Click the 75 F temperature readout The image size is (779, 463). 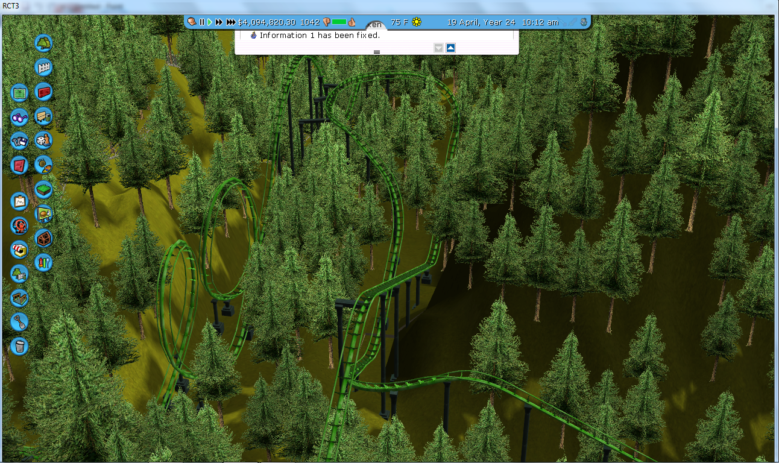pyautogui.click(x=399, y=22)
